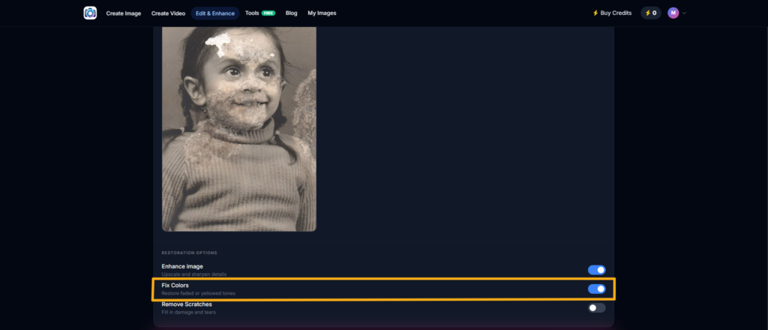Open the M user avatar
The height and width of the screenshot is (330, 768).
pos(673,13)
